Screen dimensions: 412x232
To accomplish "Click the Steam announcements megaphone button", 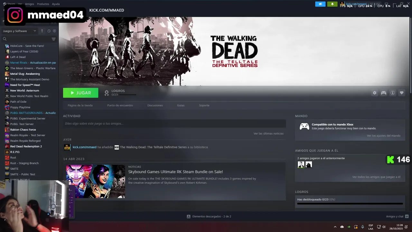I will tap(320, 4).
